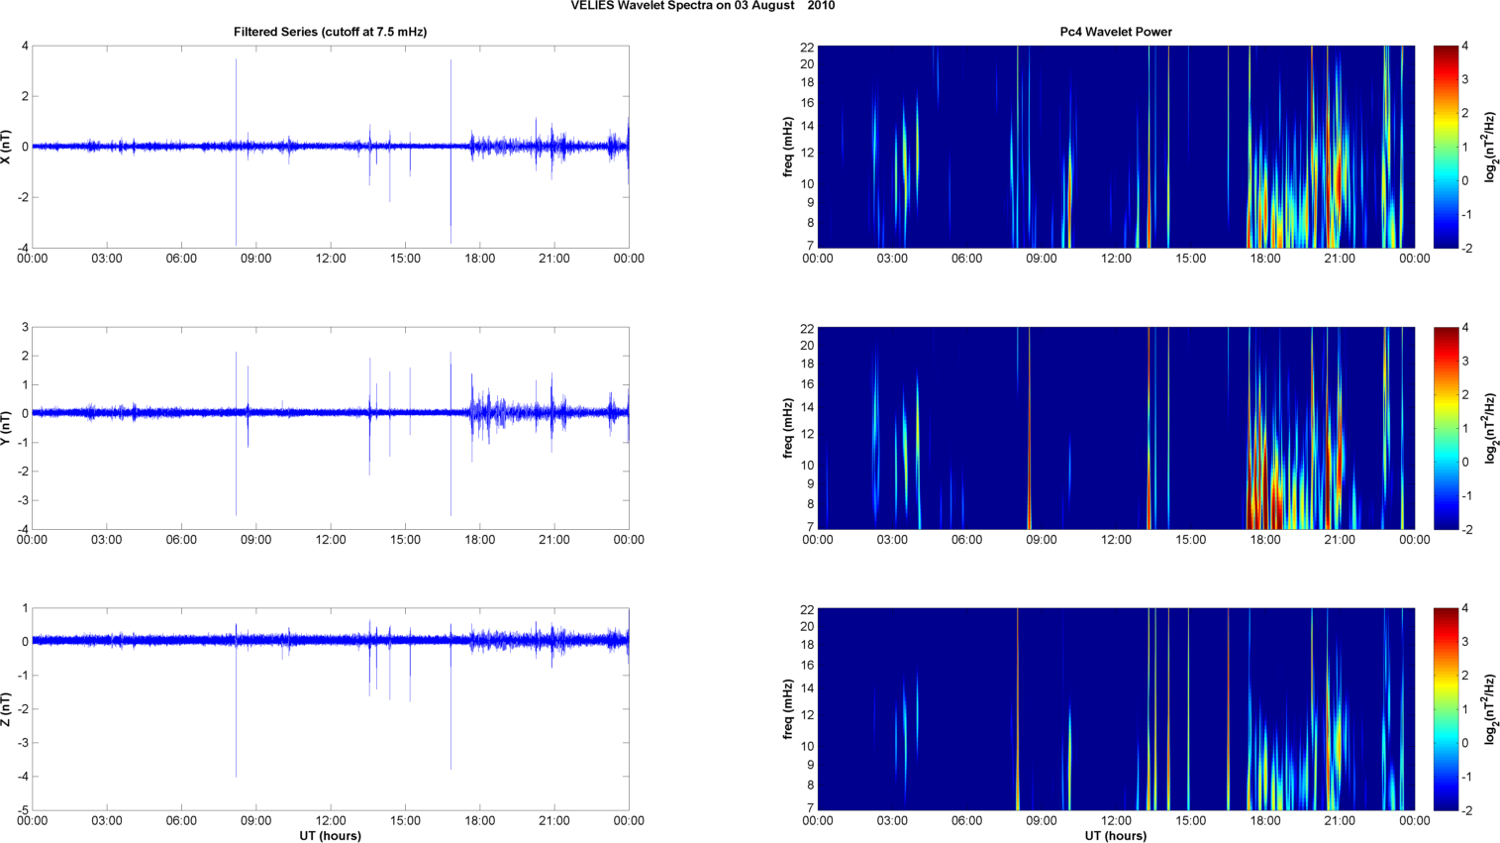The height and width of the screenshot is (843, 1500).
Task: Click the bottom wavelet spectrogram panel
Action: (x=1116, y=709)
